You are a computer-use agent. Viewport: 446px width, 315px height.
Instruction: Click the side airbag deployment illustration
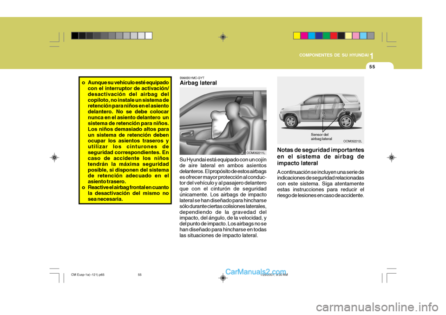click(x=223, y=121)
